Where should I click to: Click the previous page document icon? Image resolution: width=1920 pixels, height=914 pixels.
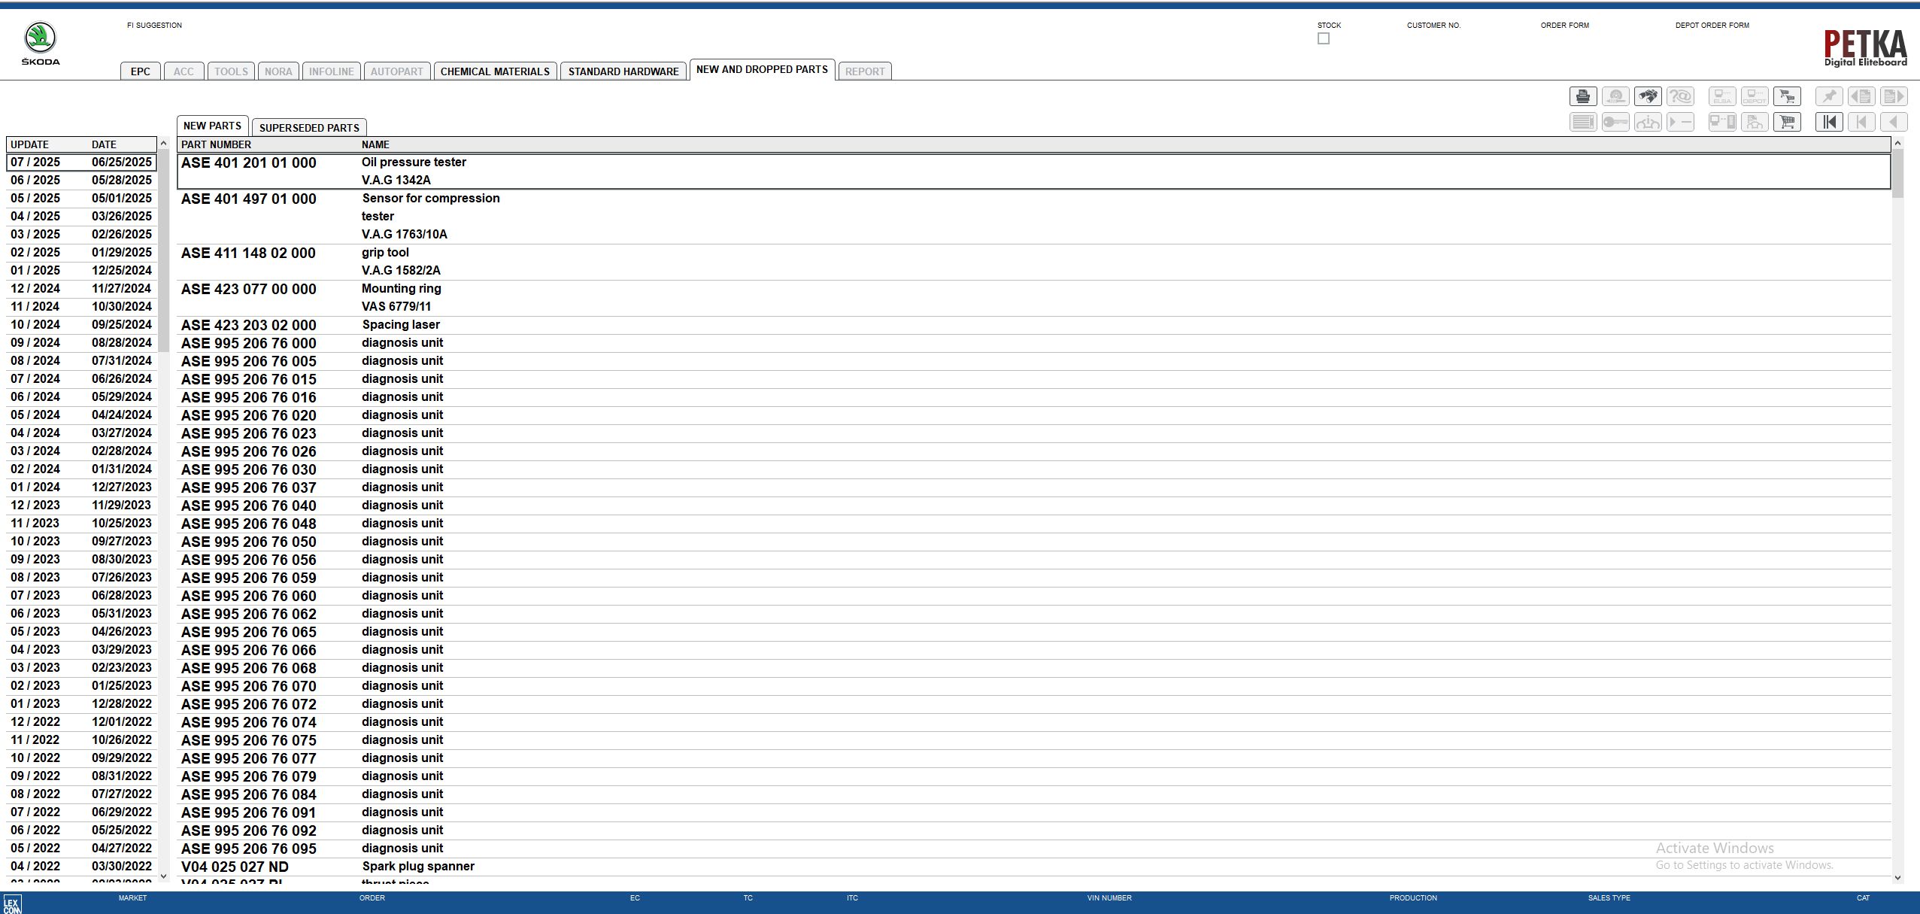1861,96
